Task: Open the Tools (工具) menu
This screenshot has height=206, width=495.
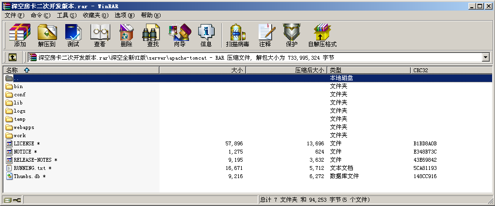Action: 66,15
